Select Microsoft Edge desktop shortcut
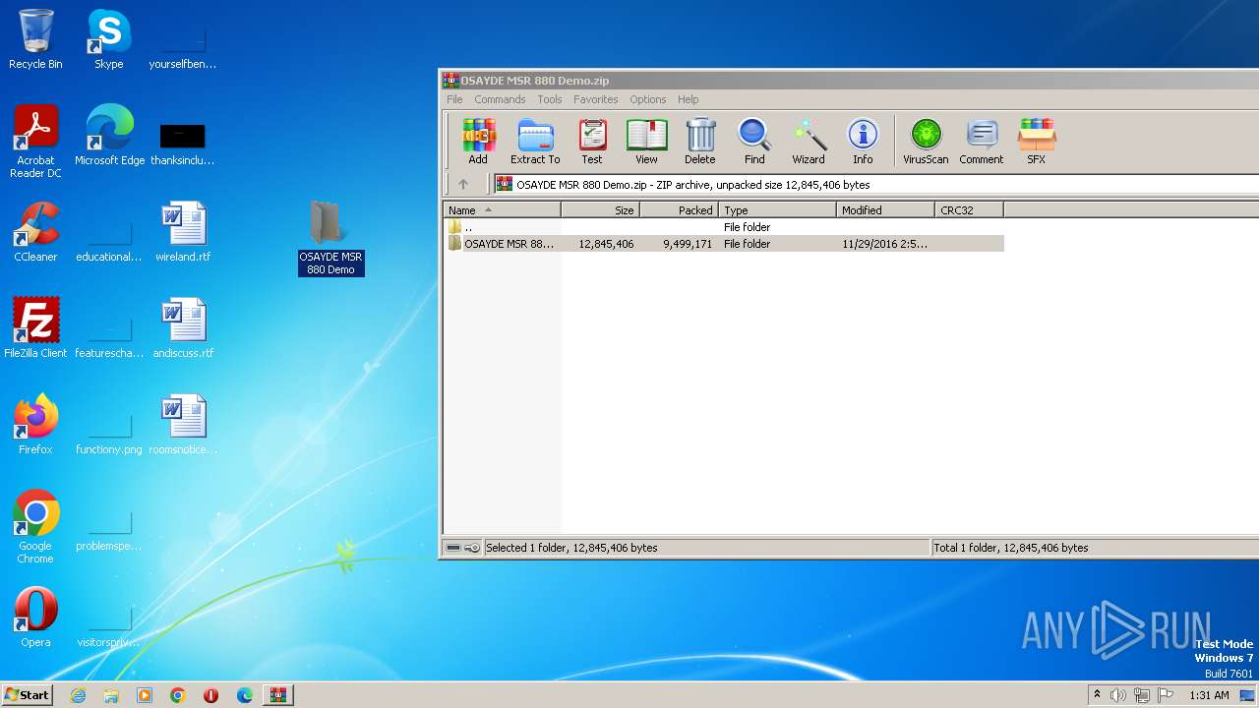 [109, 136]
